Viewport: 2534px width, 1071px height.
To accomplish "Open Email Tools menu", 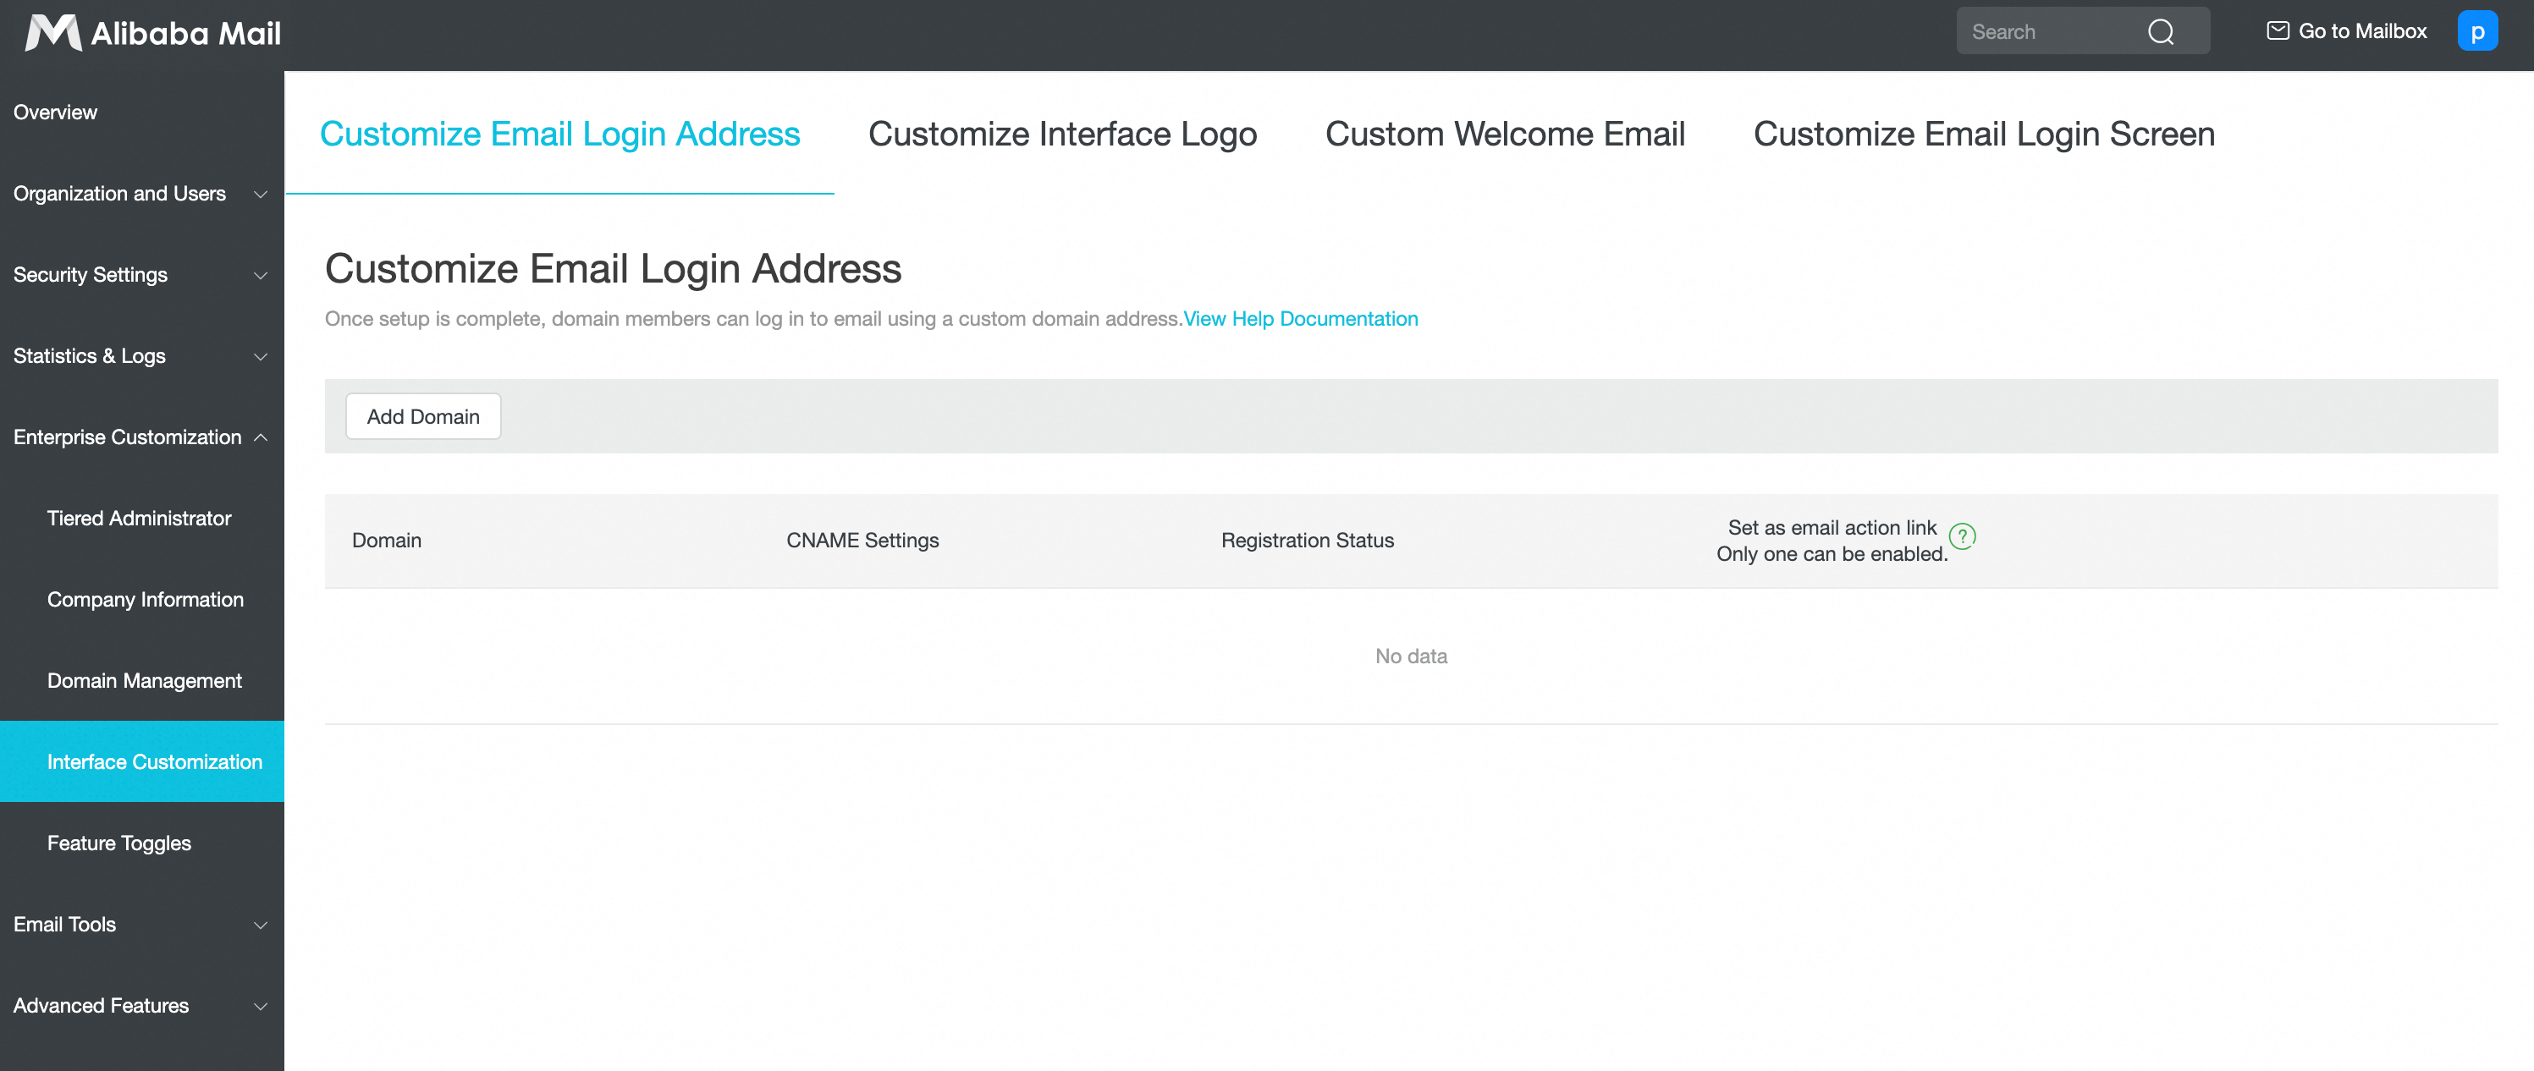I will pos(141,925).
